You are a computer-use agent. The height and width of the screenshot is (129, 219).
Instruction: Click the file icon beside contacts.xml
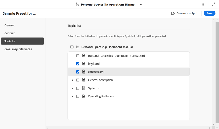pos(84,72)
